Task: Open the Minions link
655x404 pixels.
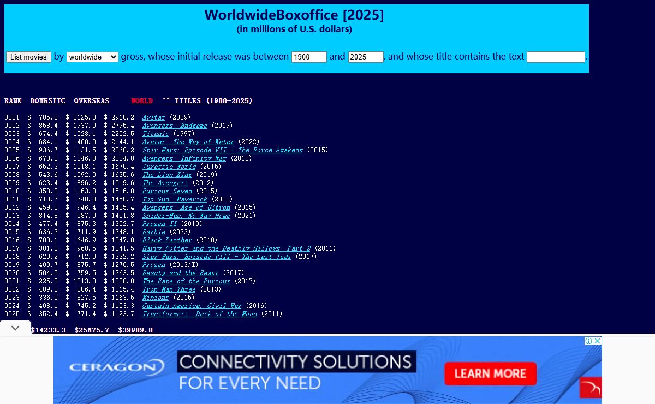Action: [156, 298]
